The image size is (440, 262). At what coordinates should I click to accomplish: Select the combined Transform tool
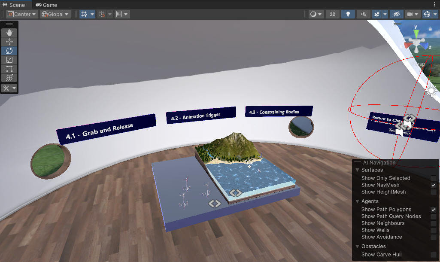tap(9, 77)
